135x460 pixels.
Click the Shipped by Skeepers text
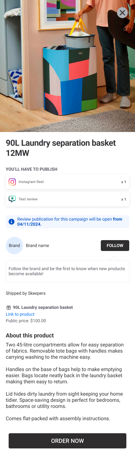pos(26,293)
